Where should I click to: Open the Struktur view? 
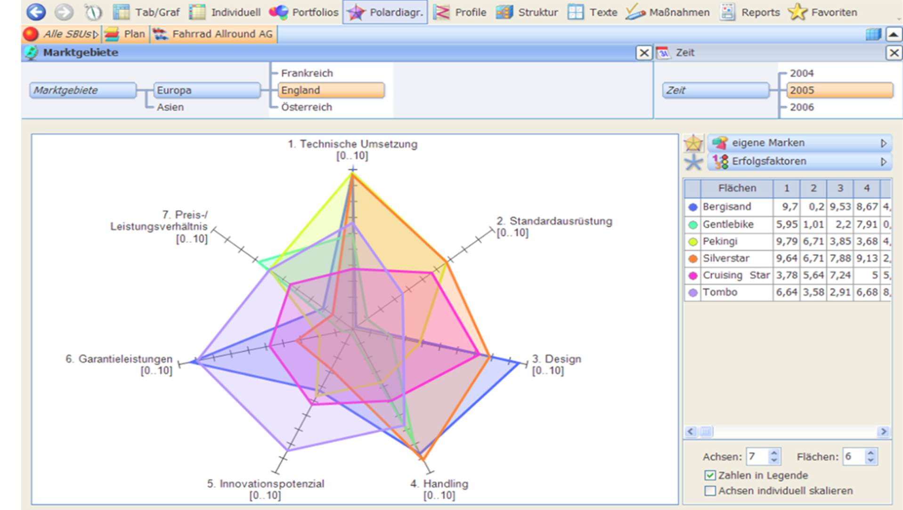[527, 12]
